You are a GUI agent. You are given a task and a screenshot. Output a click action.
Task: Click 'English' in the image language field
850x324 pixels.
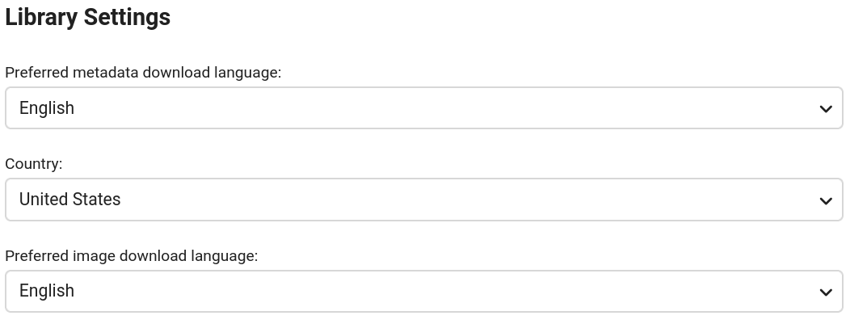[x=47, y=291]
